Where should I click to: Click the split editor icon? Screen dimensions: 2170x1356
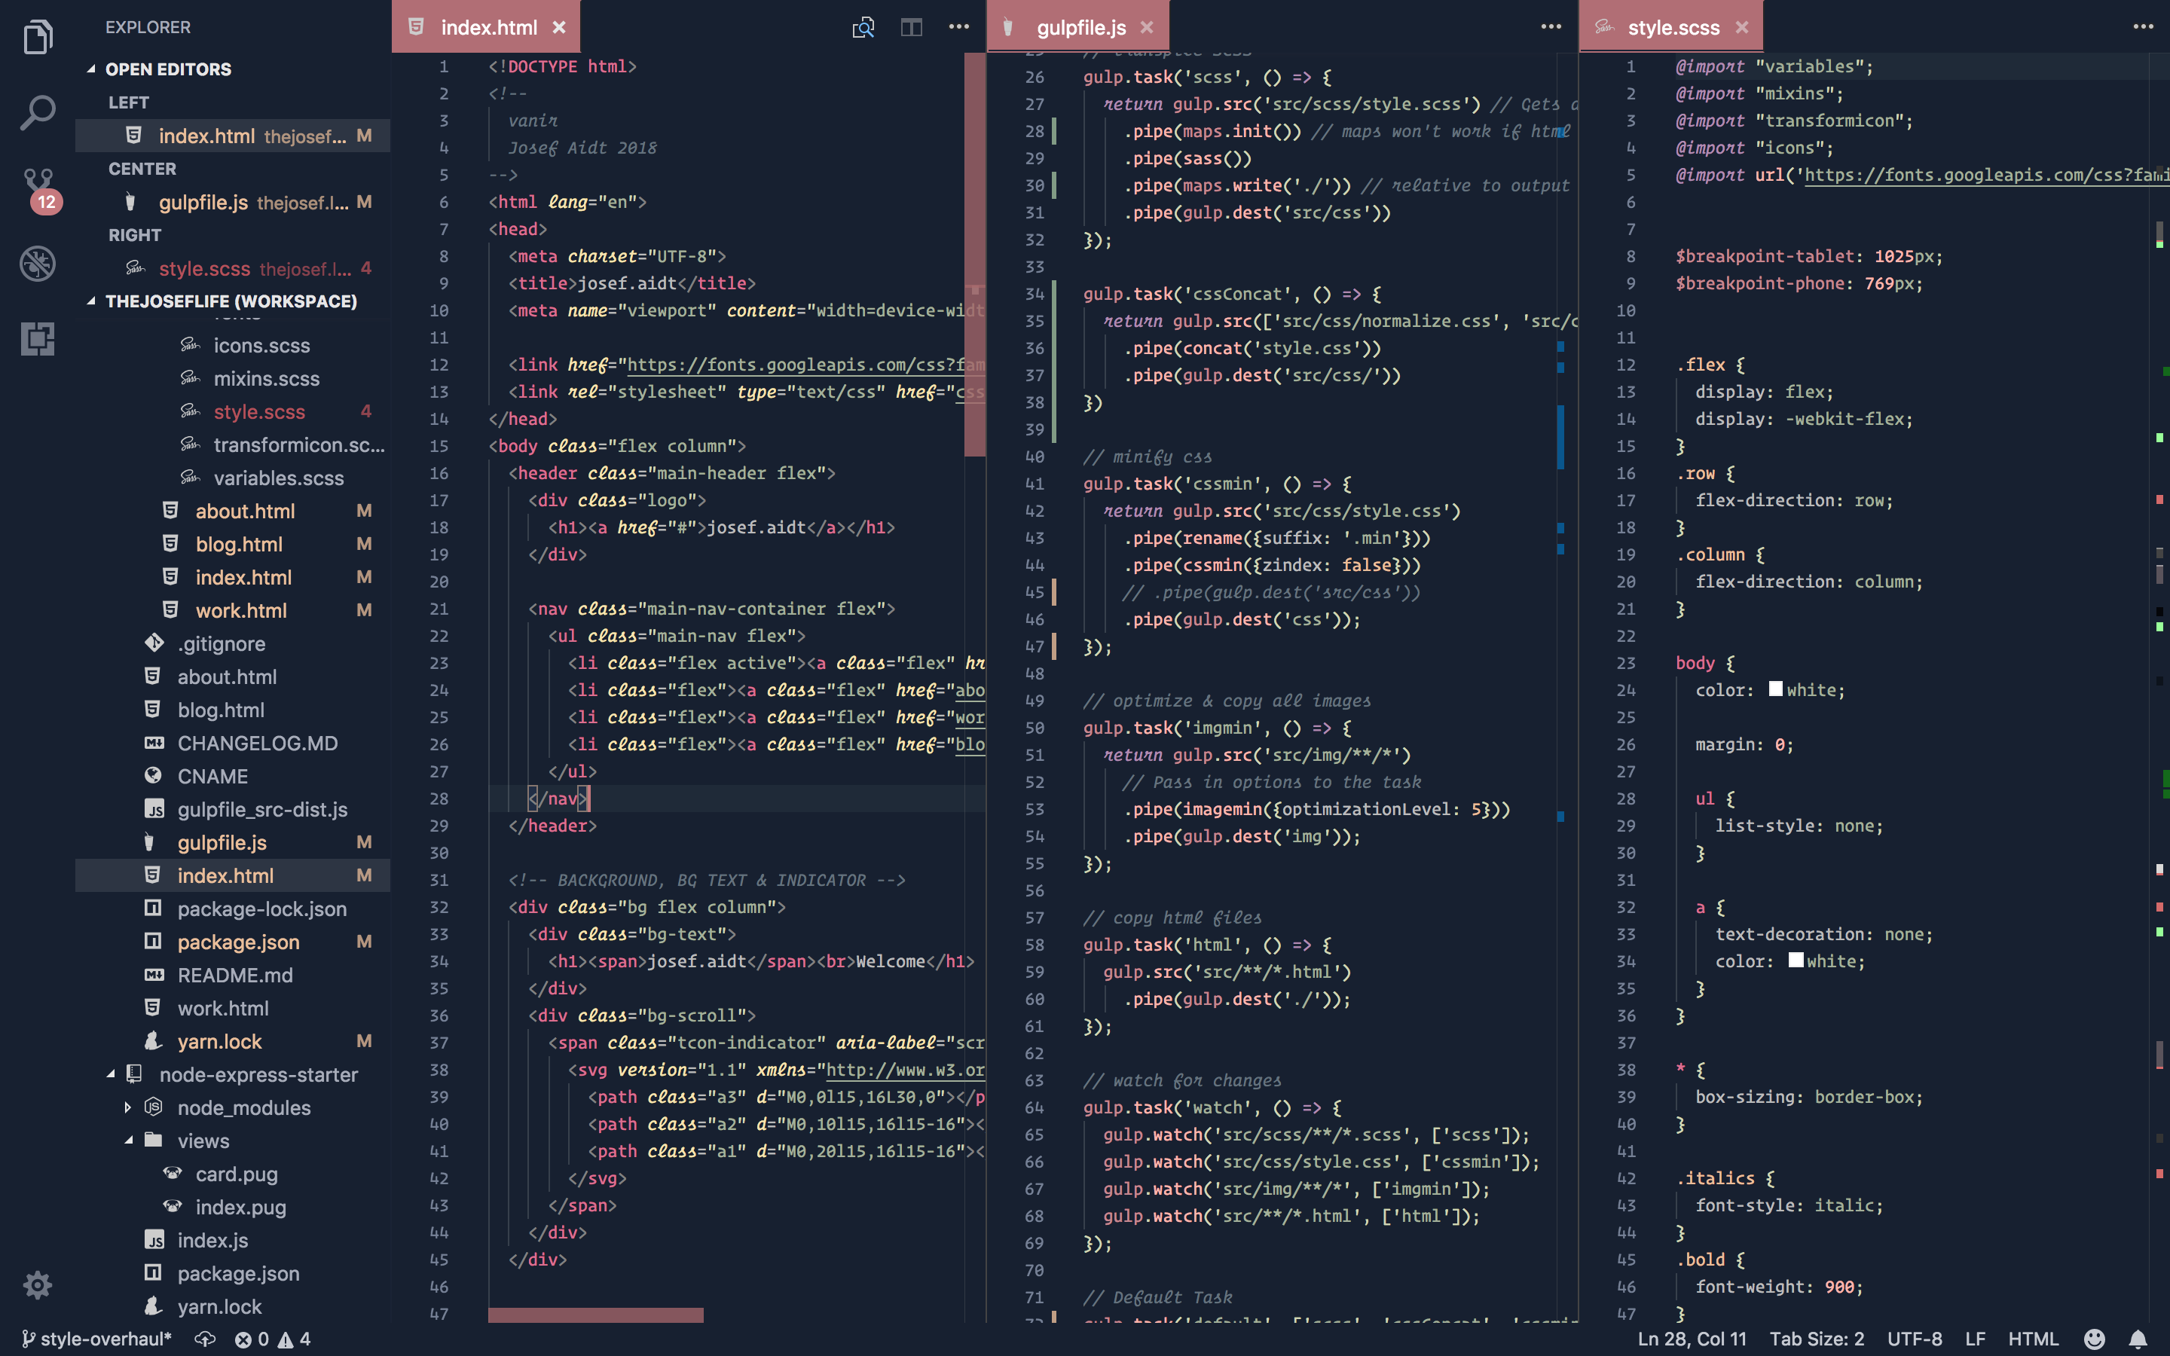[911, 27]
